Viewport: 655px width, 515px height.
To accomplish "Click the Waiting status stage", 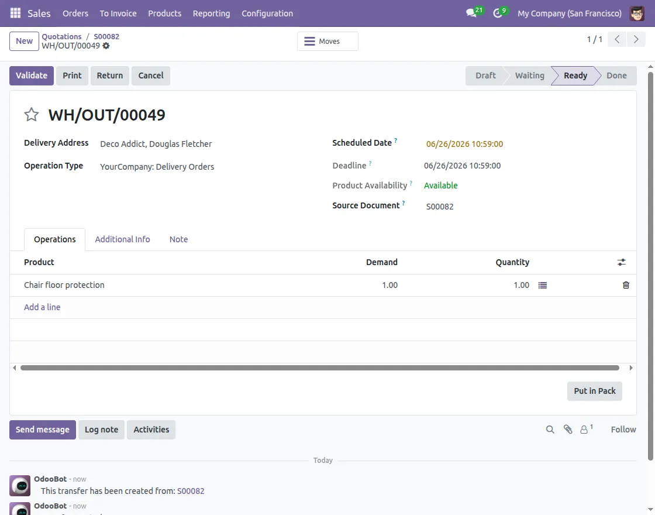I will (x=529, y=75).
